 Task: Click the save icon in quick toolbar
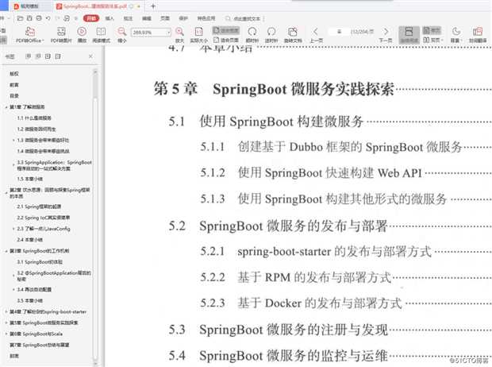[x=29, y=18]
